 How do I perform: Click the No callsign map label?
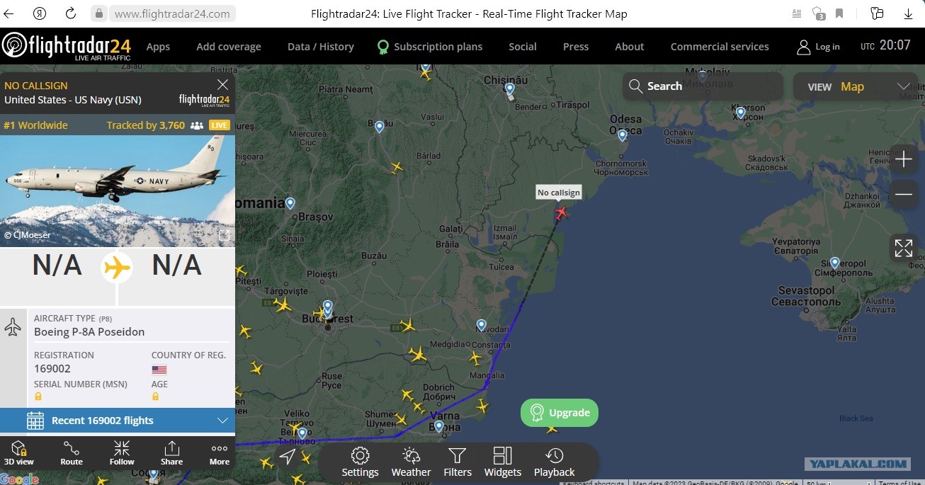click(559, 193)
